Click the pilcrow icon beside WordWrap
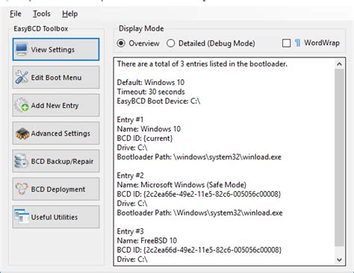354x273 pixels. coord(297,43)
